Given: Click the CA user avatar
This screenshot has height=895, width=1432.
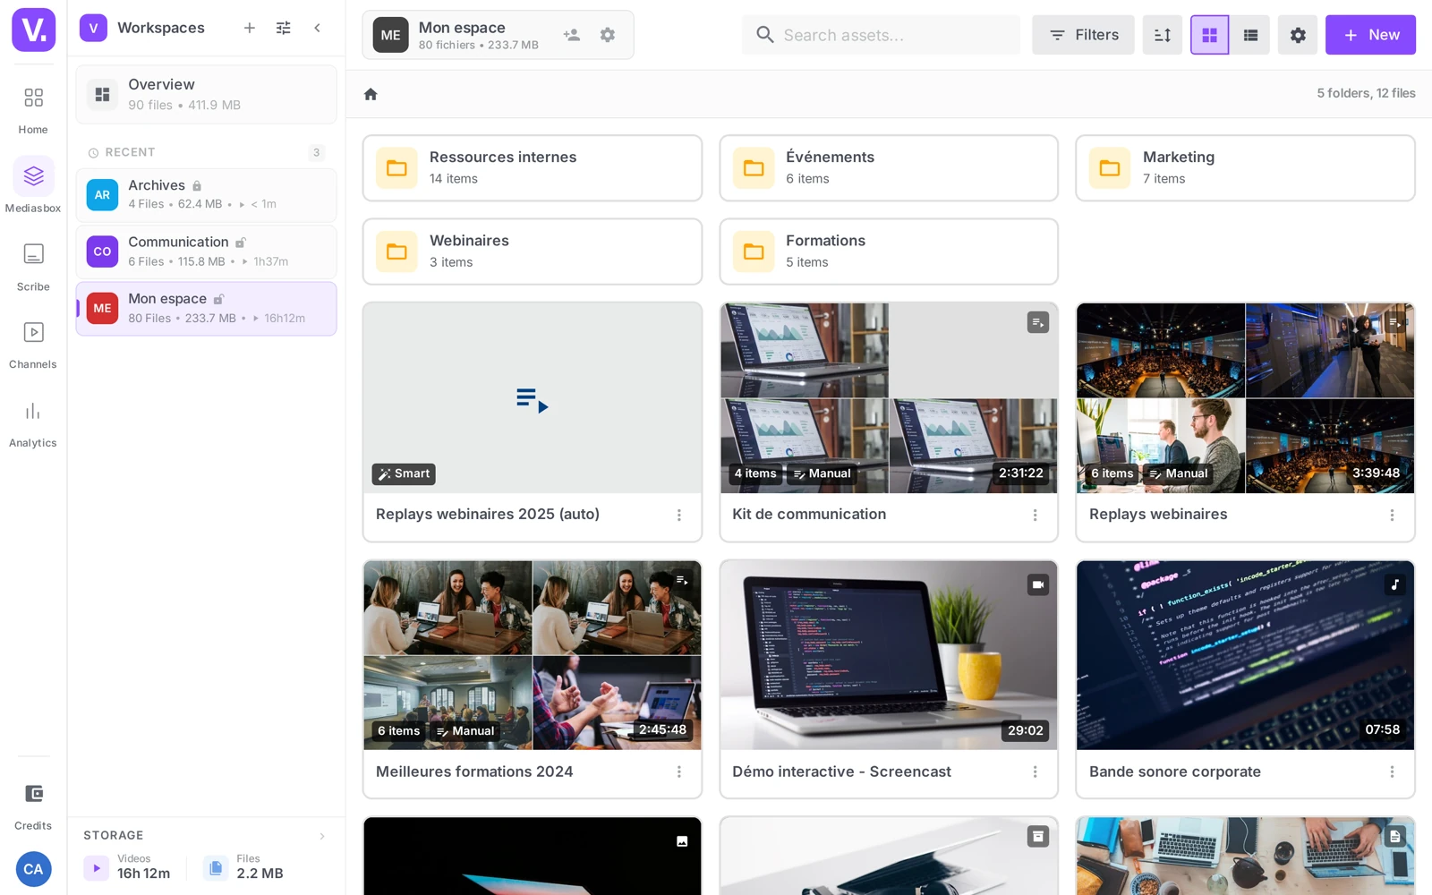Looking at the screenshot, I should click(33, 869).
